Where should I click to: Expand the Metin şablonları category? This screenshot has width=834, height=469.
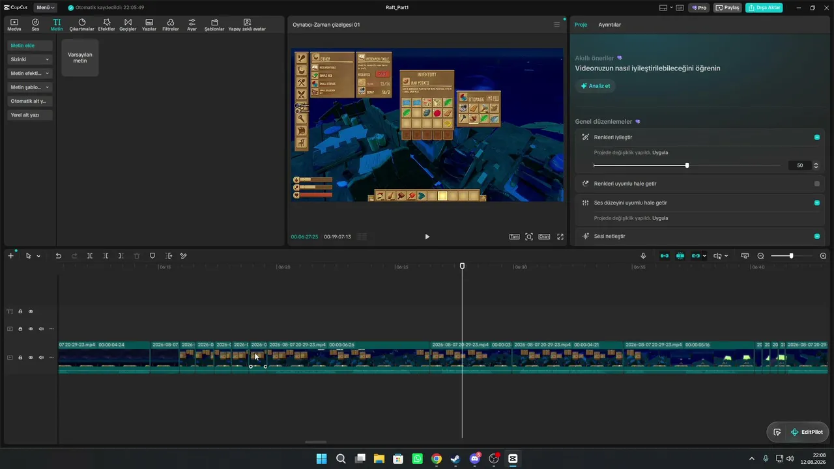pyautogui.click(x=30, y=87)
